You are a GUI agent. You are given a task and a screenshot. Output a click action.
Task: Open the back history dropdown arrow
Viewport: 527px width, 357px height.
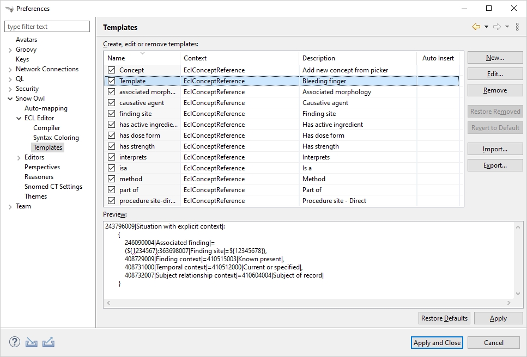486,27
